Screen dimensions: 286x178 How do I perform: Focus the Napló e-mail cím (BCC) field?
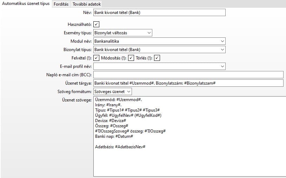click(188, 74)
